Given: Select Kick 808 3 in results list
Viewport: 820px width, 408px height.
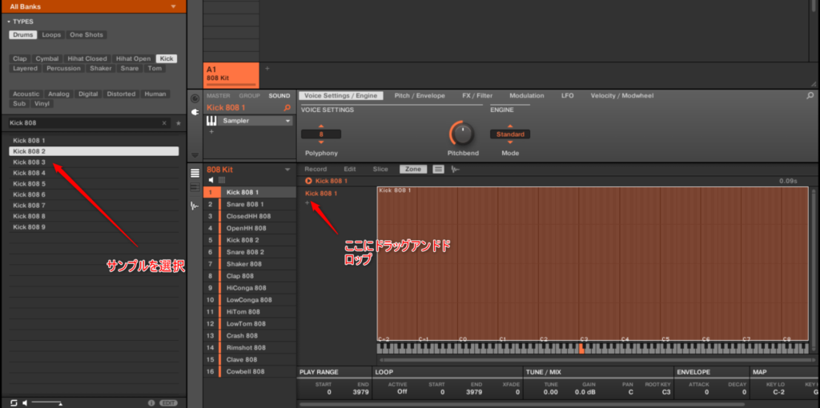Looking at the screenshot, I should click(30, 162).
